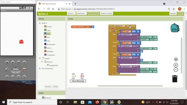
Task: Collapse the Screen1 tree node
Action: click(40, 58)
